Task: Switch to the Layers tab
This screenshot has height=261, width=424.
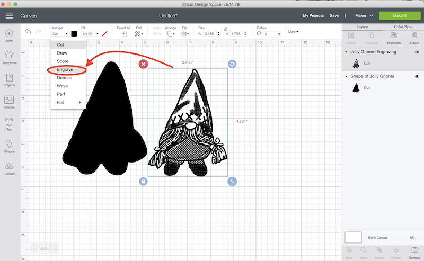Action: 362,27
